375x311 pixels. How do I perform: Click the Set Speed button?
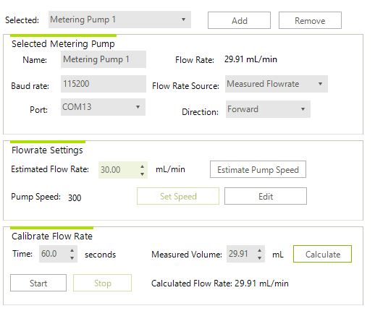click(x=178, y=196)
